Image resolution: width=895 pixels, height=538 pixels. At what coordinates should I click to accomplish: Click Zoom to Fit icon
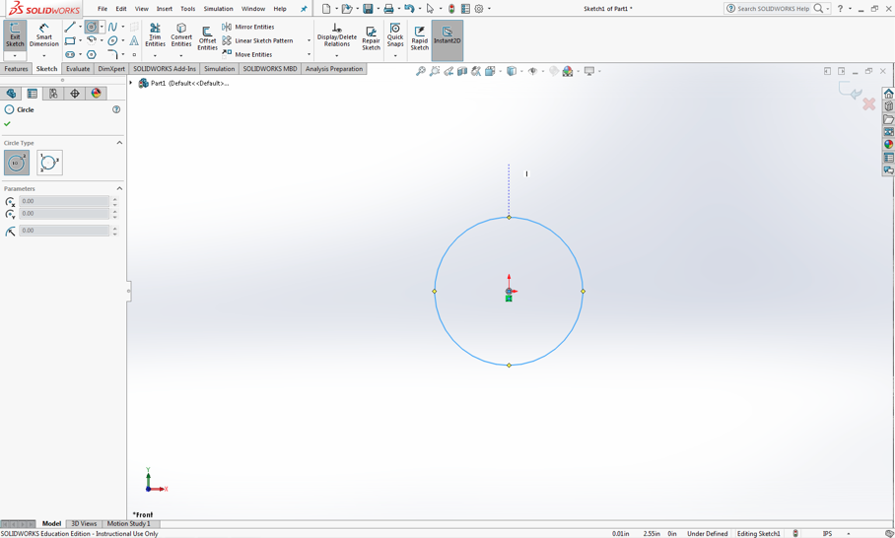(421, 71)
